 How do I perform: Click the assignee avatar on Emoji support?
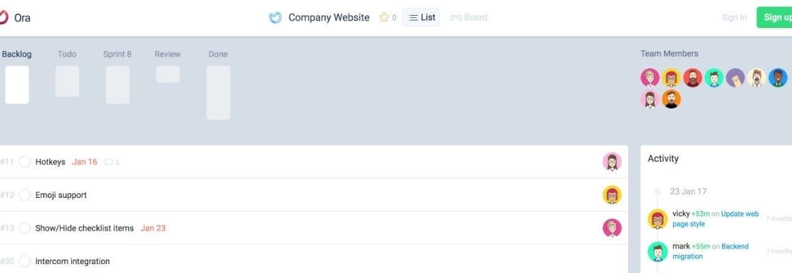[x=612, y=195]
